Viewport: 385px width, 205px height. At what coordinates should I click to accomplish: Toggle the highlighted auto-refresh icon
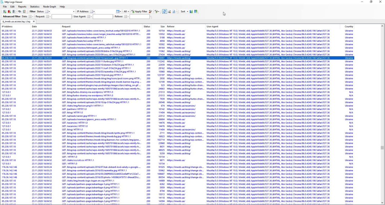(165, 12)
